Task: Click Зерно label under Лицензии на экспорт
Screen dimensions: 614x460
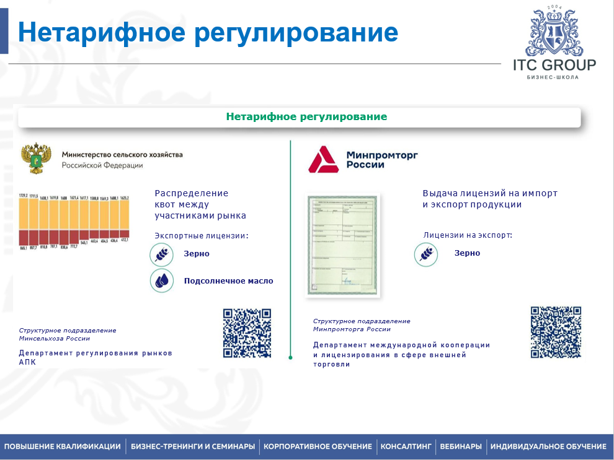Action: pyautogui.click(x=467, y=253)
